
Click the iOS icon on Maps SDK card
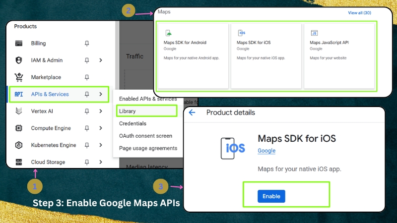tap(242, 33)
